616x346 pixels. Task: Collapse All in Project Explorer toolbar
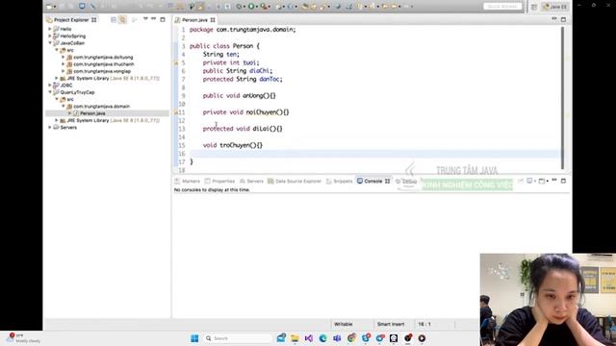coord(114,19)
